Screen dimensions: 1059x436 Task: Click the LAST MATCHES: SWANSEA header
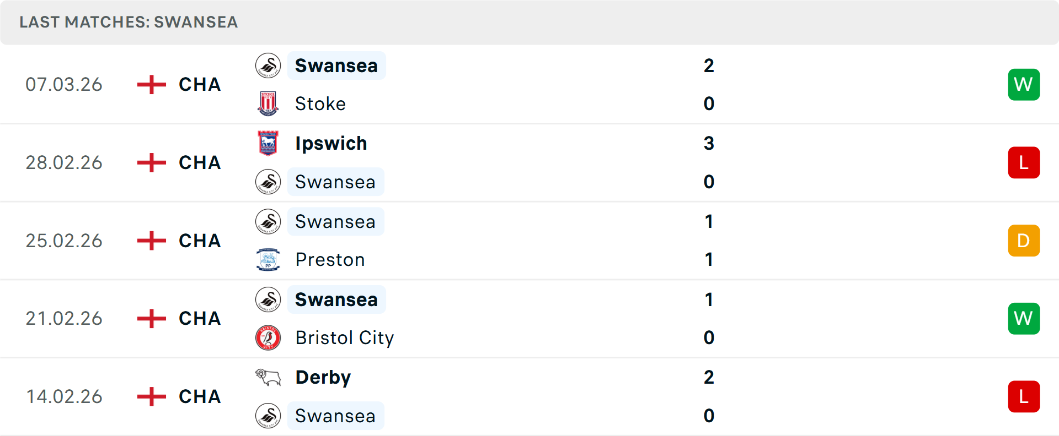[128, 22]
